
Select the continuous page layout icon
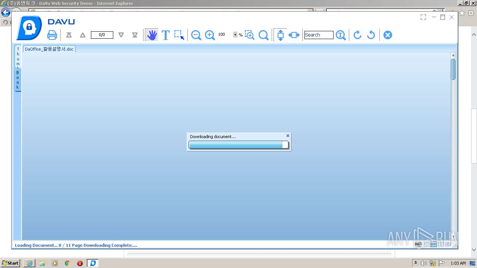tap(434, 244)
